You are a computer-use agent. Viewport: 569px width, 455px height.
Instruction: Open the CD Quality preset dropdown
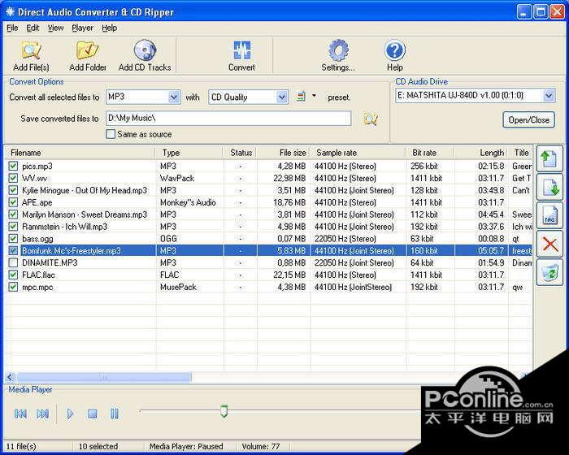click(x=282, y=97)
